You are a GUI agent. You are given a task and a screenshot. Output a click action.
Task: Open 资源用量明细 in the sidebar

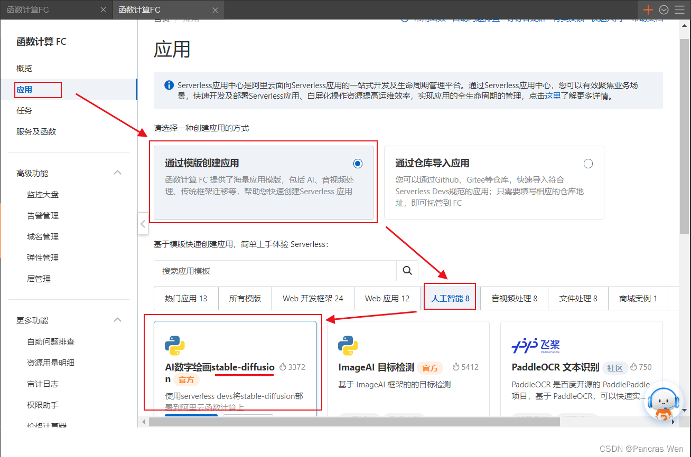click(51, 363)
